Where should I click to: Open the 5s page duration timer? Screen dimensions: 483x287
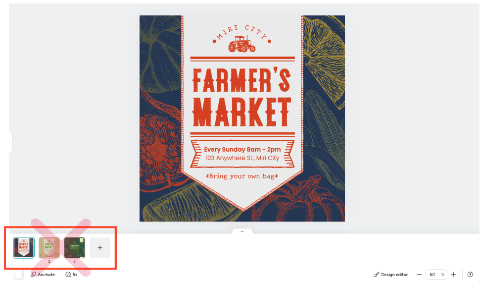tap(68, 274)
